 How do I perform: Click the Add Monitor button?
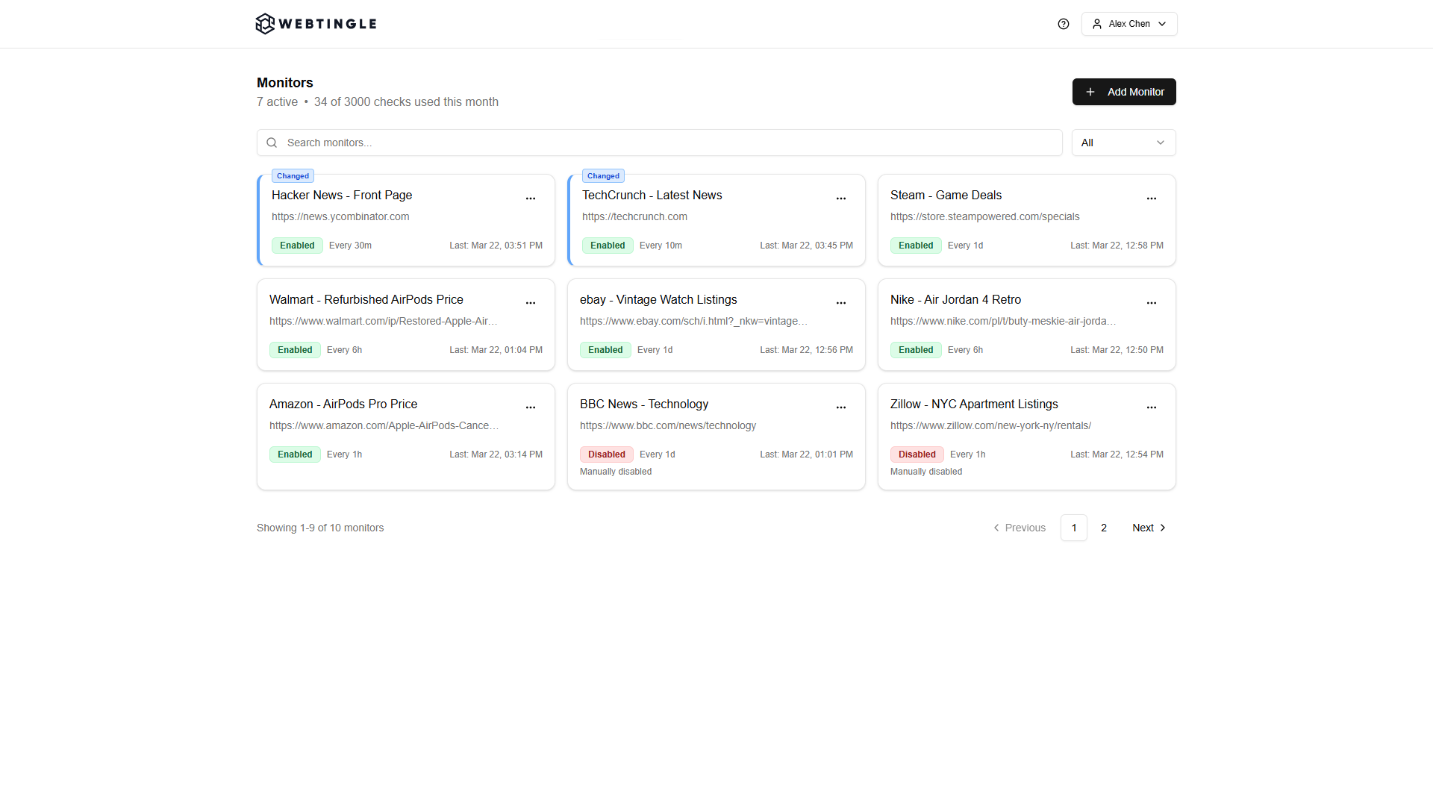pos(1124,92)
